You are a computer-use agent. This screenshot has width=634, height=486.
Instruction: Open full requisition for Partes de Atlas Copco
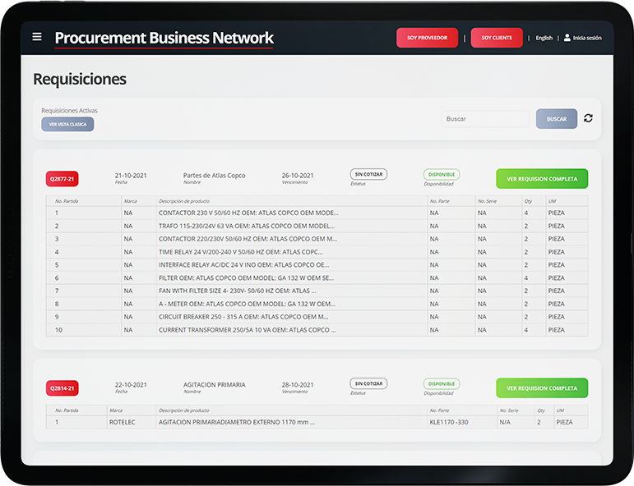(542, 178)
